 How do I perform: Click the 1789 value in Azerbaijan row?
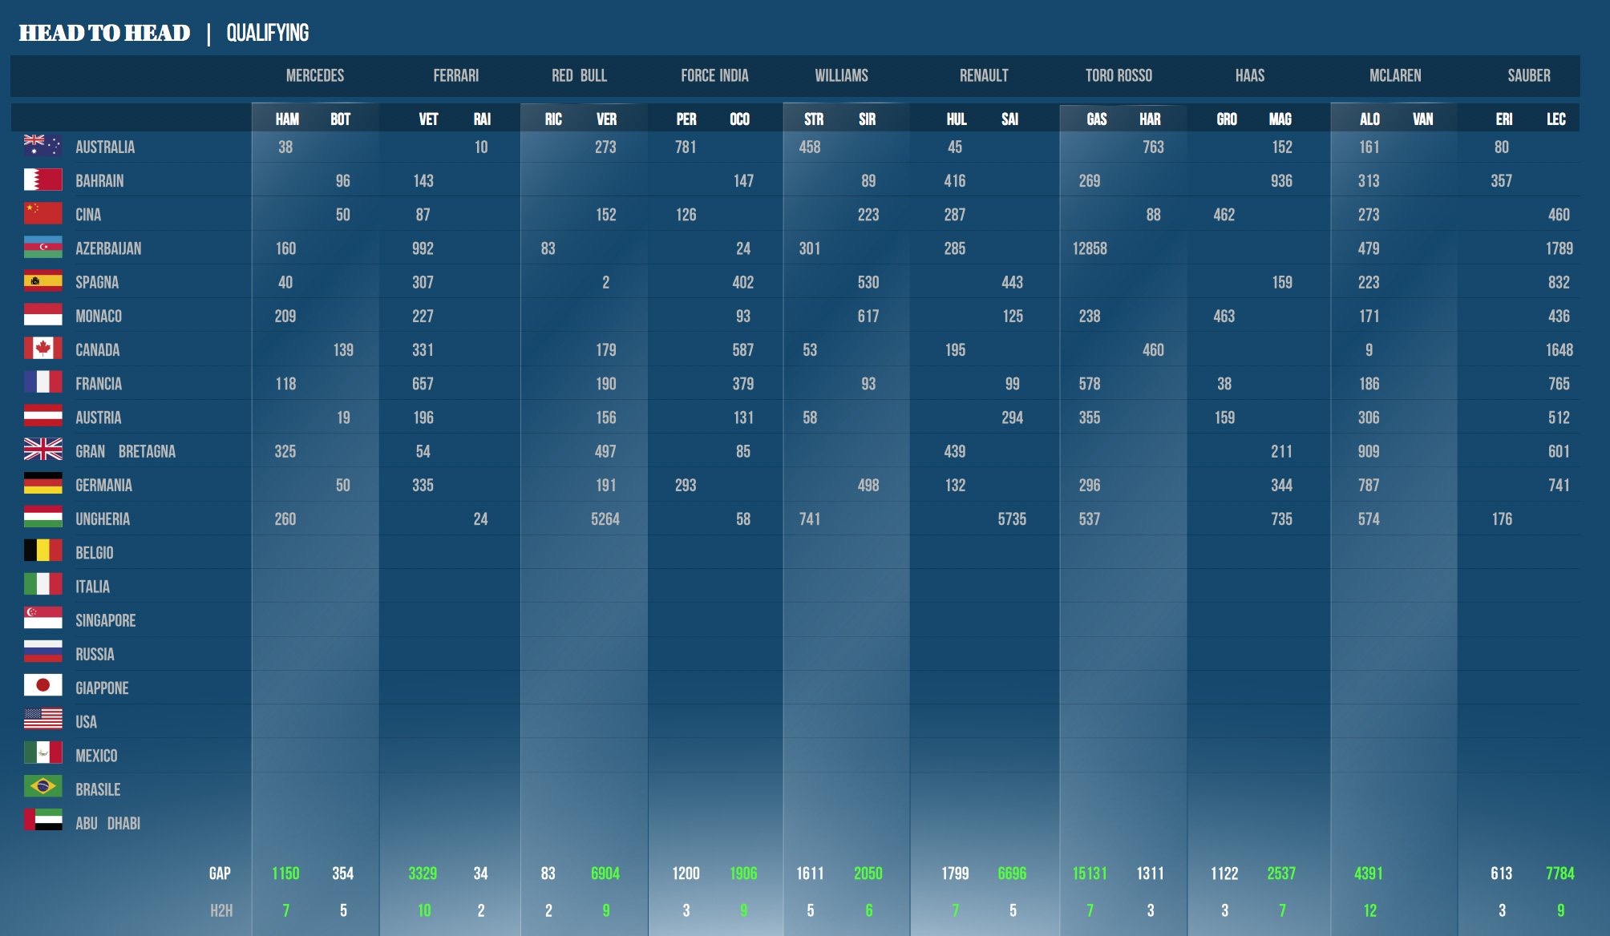coord(1559,248)
